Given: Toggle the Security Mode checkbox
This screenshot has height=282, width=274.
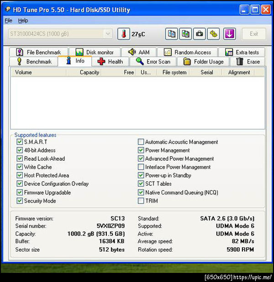Looking at the screenshot, I should coord(20,201).
